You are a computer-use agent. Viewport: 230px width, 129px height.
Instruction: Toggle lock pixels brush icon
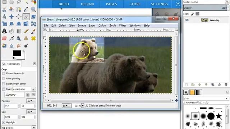tap(193, 14)
